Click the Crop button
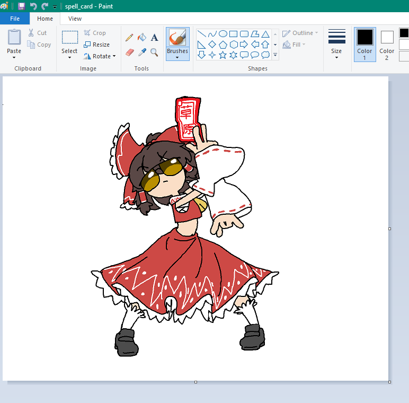409x403 pixels. [95, 33]
